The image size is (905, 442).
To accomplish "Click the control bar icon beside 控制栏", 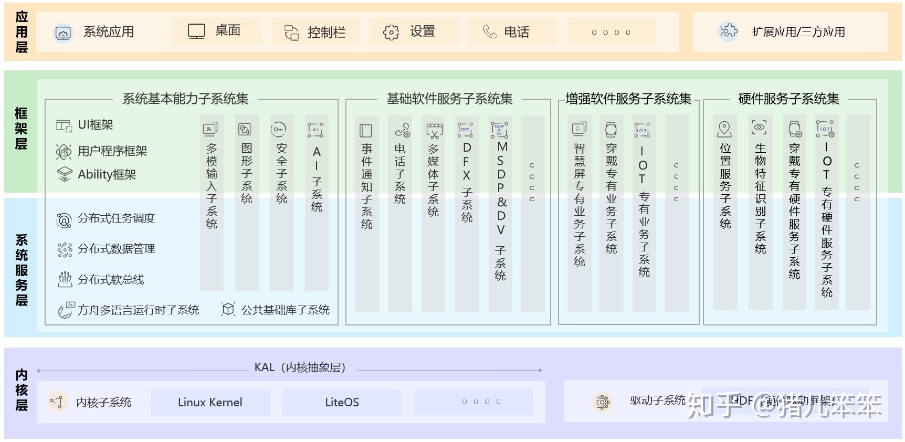I will (291, 33).
